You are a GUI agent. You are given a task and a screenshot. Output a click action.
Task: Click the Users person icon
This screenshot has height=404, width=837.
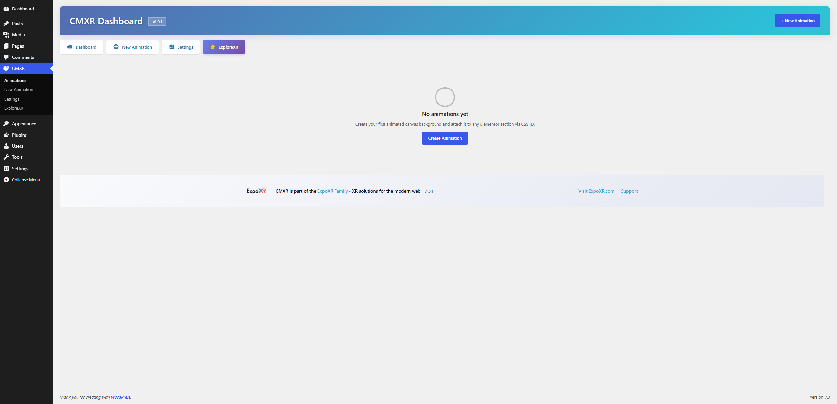coord(6,146)
